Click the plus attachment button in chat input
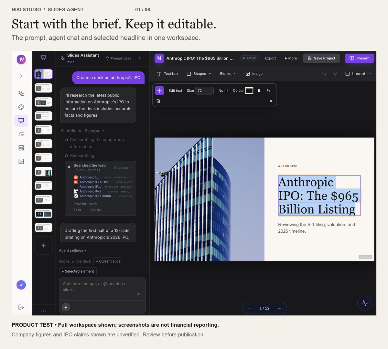This screenshot has height=349, width=388. tap(66, 307)
